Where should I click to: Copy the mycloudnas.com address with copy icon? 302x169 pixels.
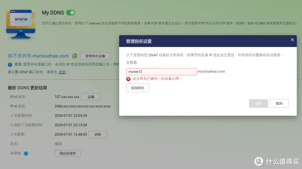coord(75,56)
